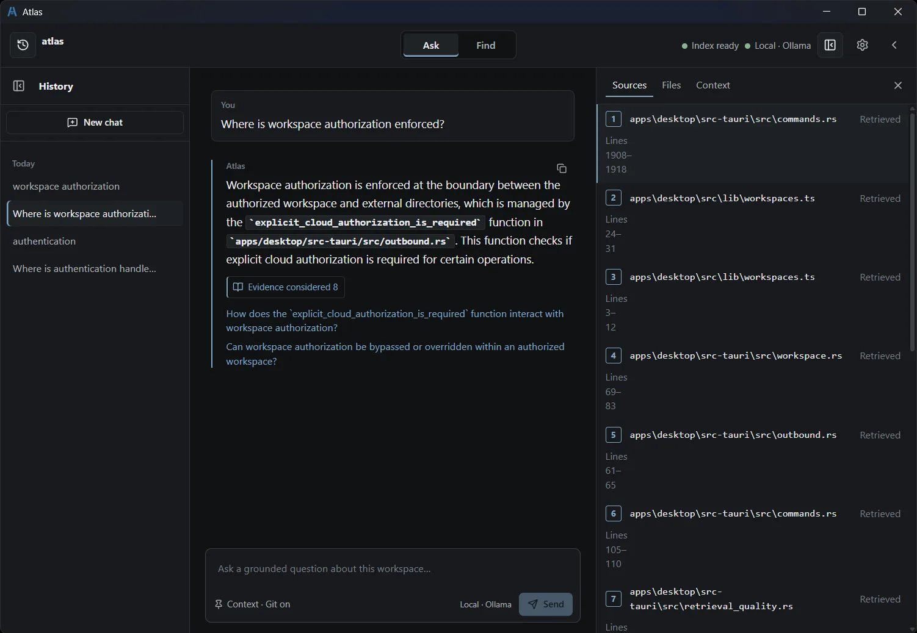The width and height of the screenshot is (917, 633).
Task: Open the workspace history clock icon
Action: (23, 45)
